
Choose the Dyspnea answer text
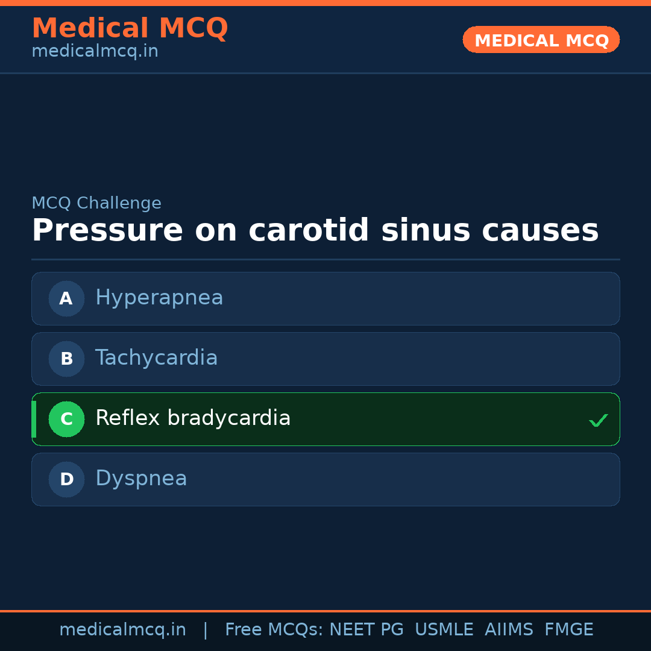(141, 479)
